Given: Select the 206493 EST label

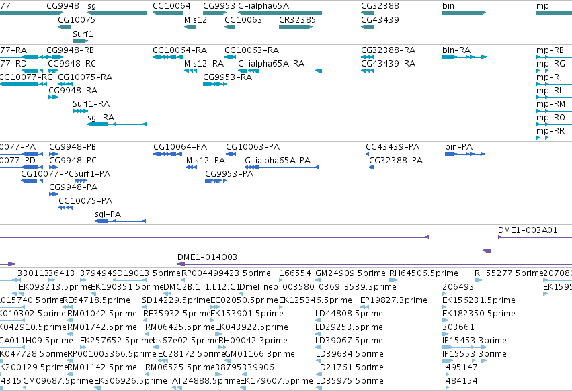Looking at the screenshot, I should (x=458, y=287).
